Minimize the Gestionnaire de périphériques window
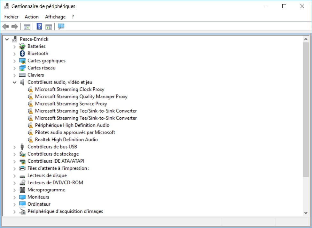The width and height of the screenshot is (312, 228). pos(266,6)
